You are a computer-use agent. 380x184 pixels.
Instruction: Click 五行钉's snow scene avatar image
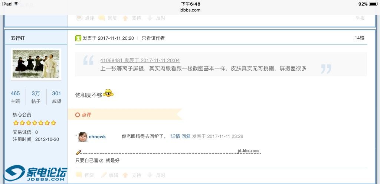click(36, 64)
